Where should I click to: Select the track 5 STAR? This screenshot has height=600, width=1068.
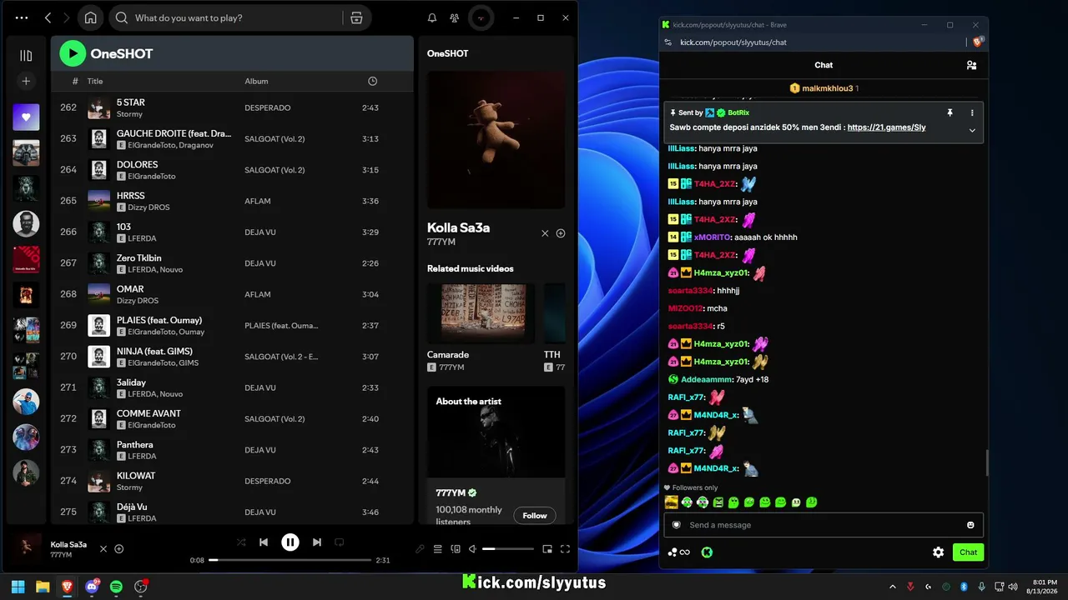(232, 107)
